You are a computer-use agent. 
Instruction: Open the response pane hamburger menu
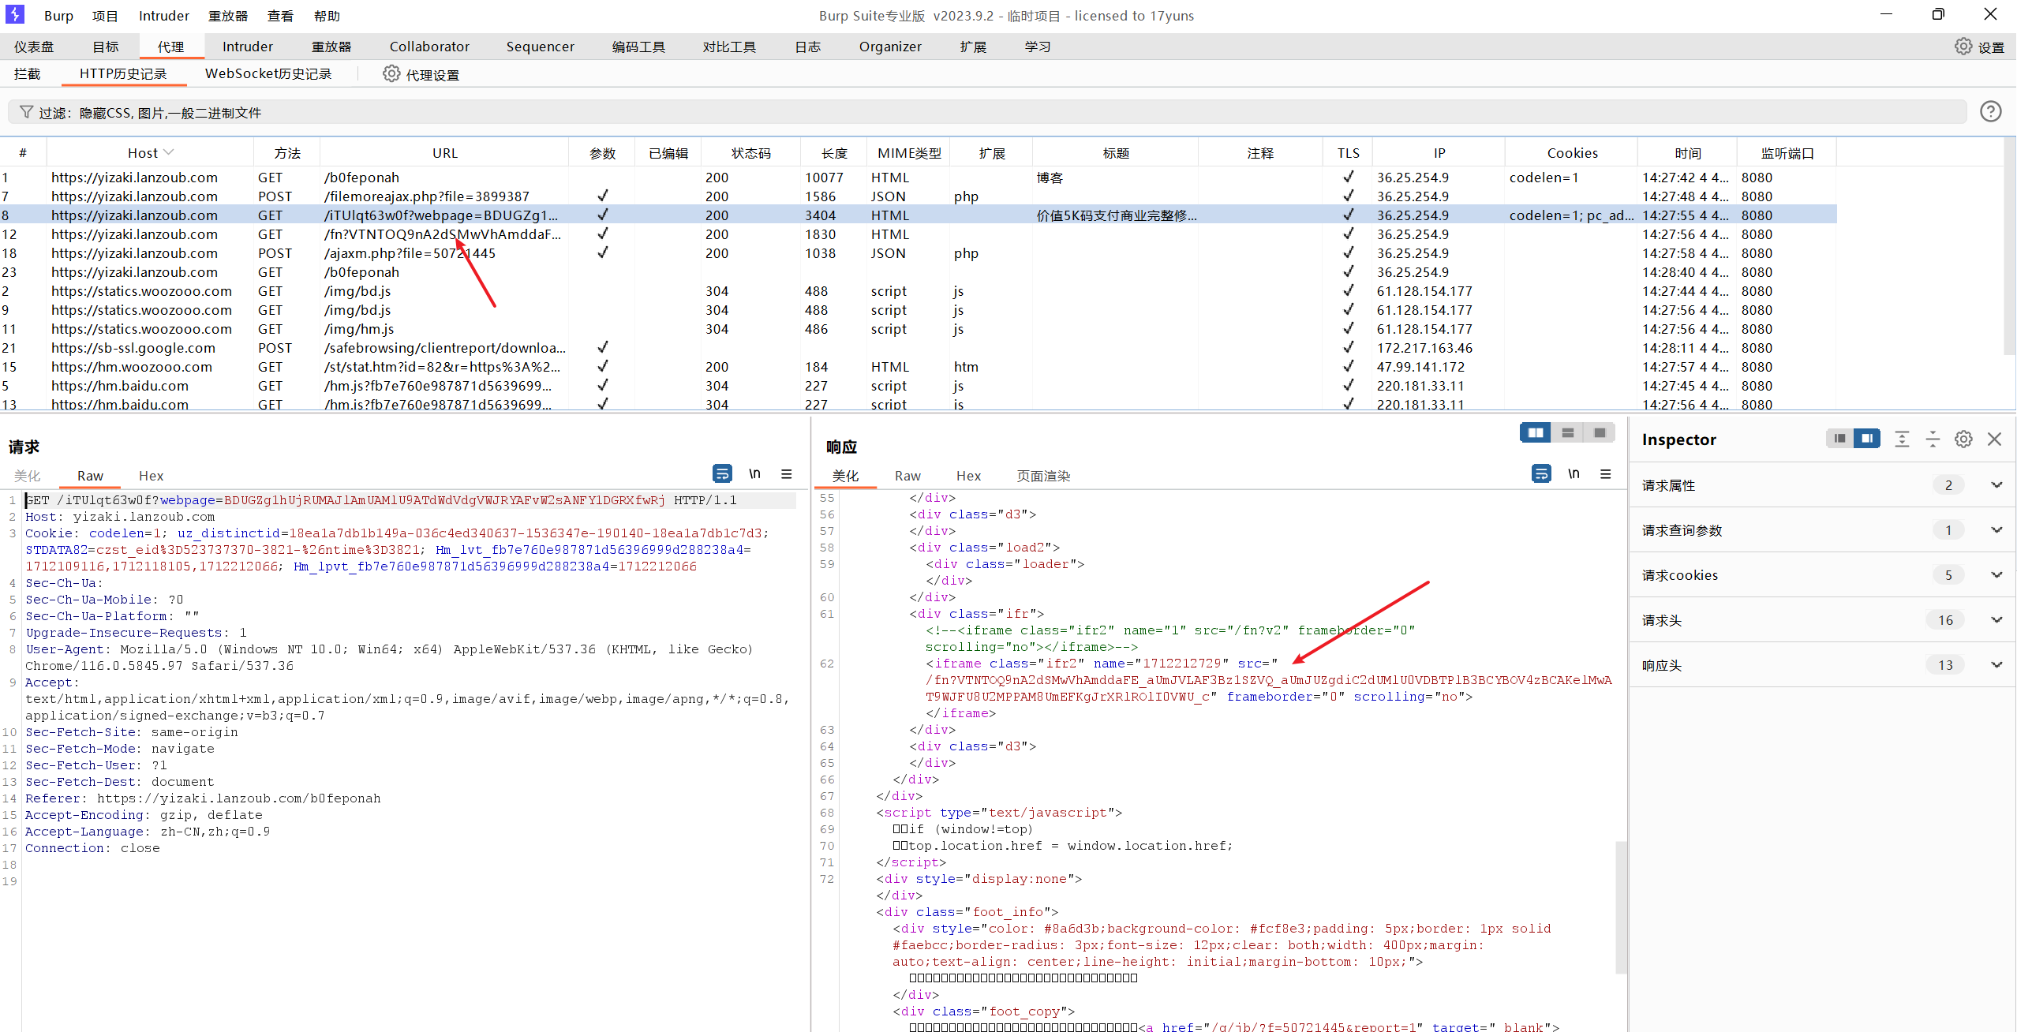(1606, 474)
